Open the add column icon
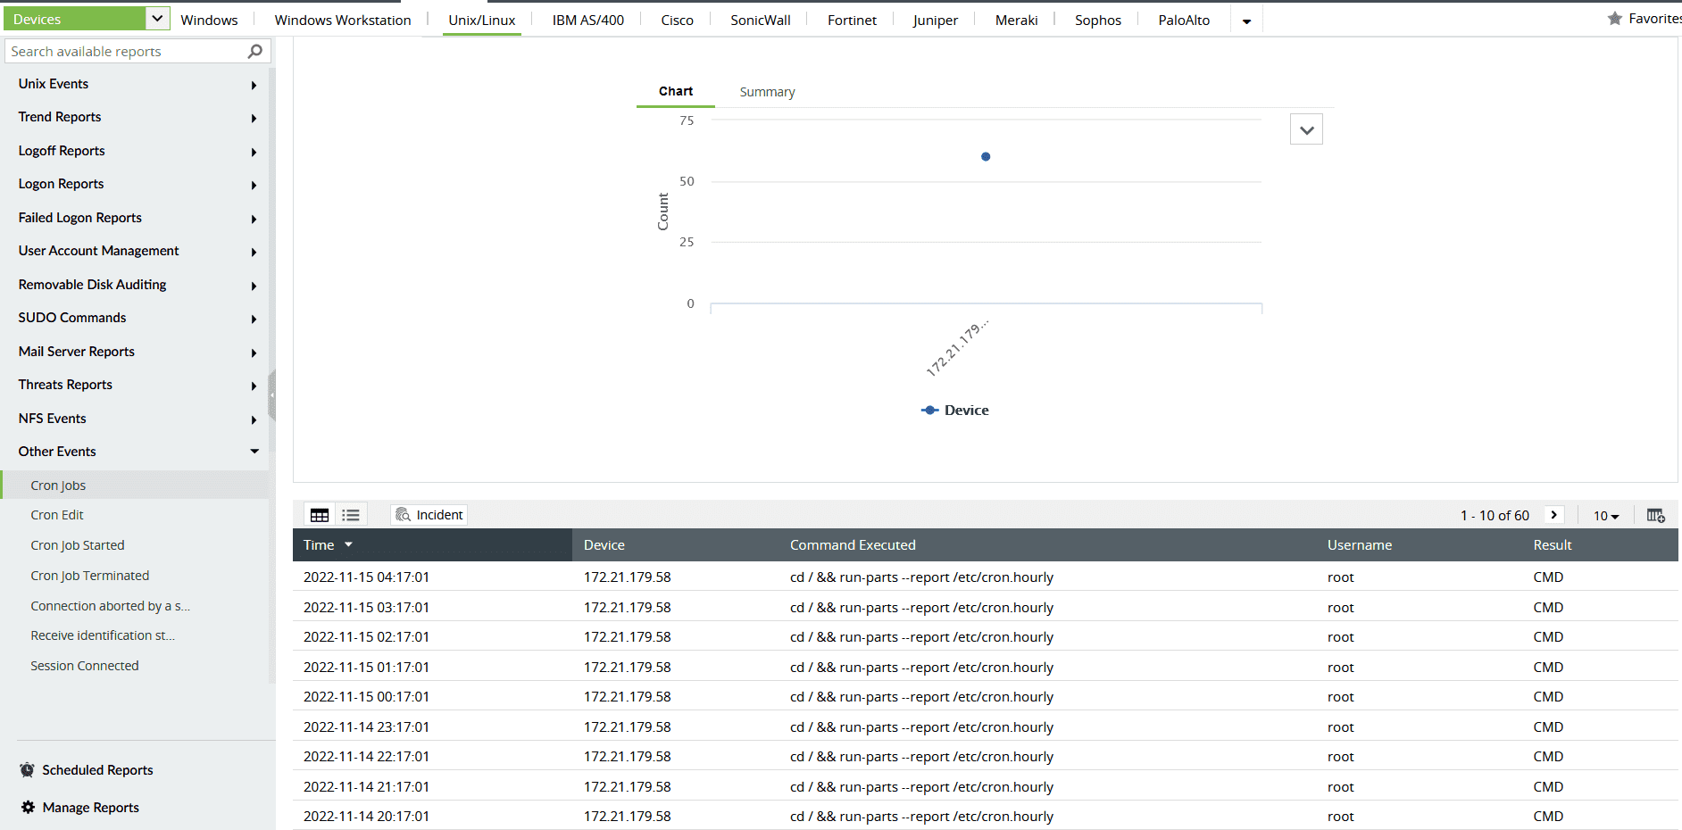The width and height of the screenshot is (1682, 830). coord(1656,515)
